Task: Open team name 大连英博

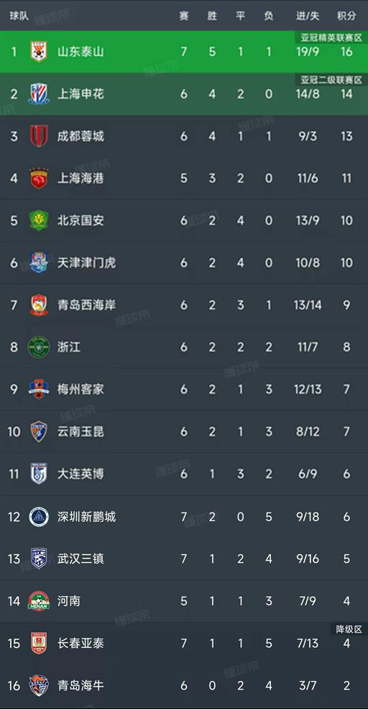Action: pyautogui.click(x=80, y=474)
